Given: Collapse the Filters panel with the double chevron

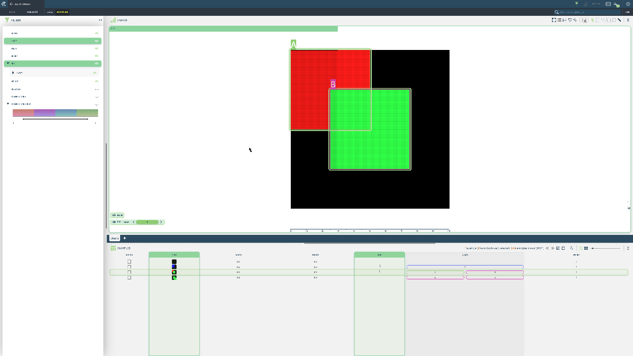Looking at the screenshot, I should (100, 20).
